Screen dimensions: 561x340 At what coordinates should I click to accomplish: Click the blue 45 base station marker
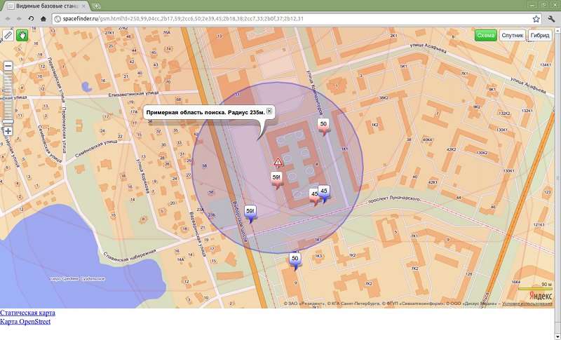pyautogui.click(x=324, y=193)
